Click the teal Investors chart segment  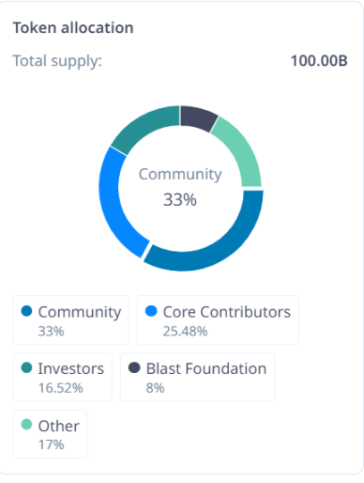144,125
